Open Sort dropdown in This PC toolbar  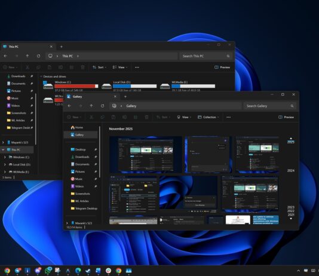pyautogui.click(x=100, y=68)
